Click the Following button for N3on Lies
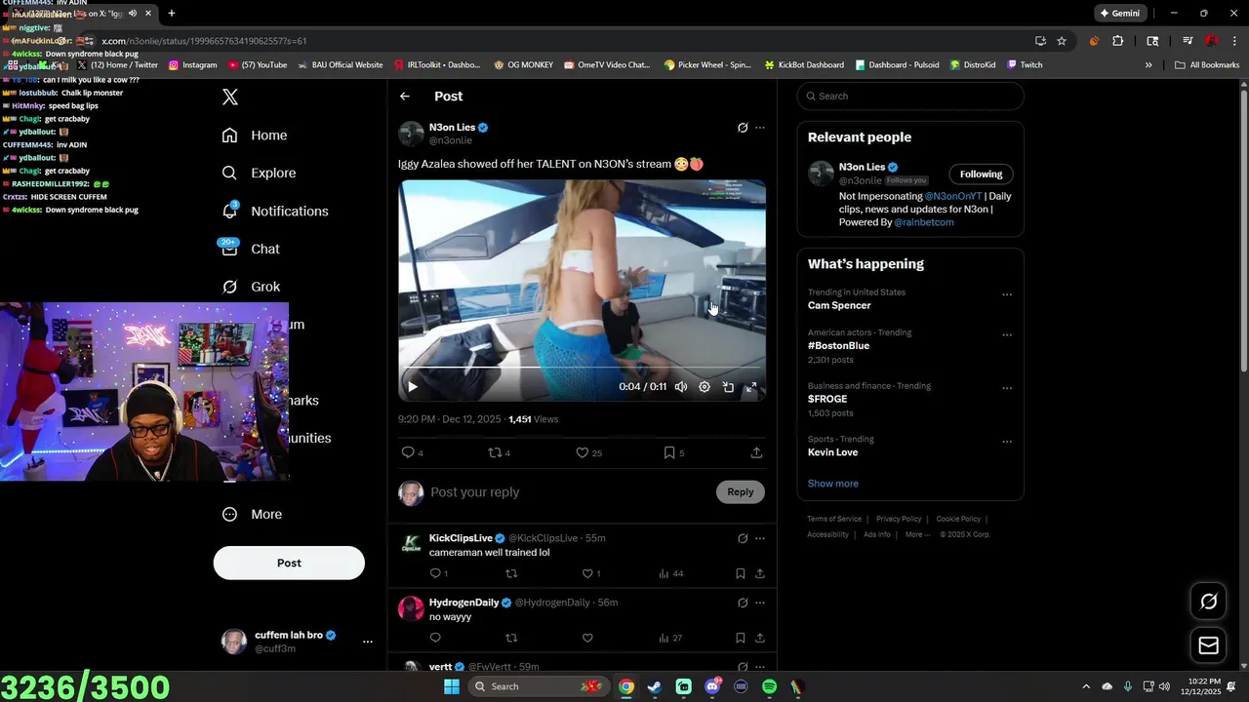Screen dimensions: 1249x702 point(981,175)
